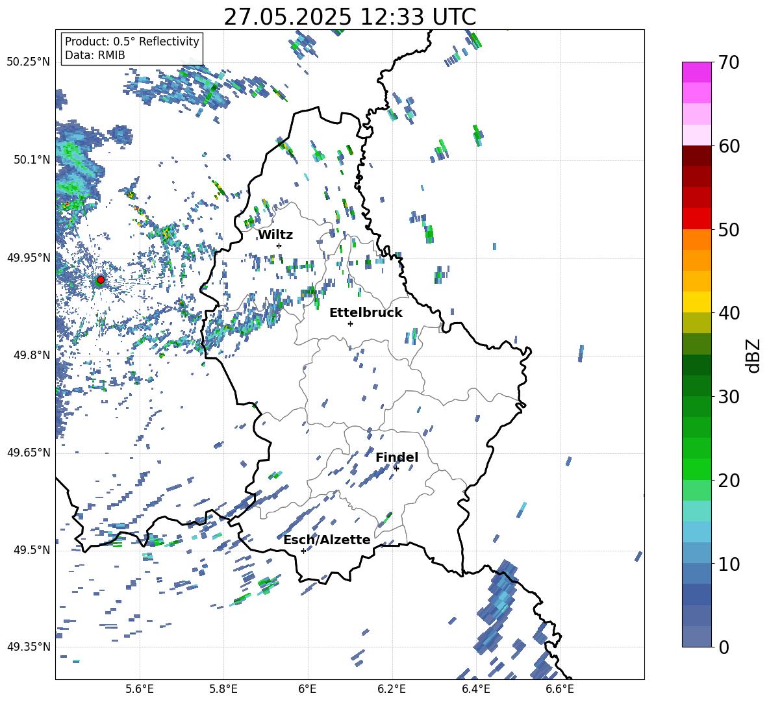Image resolution: width=769 pixels, height=702 pixels.
Task: Click the 6.6°E longitude label
Action: pos(560,689)
